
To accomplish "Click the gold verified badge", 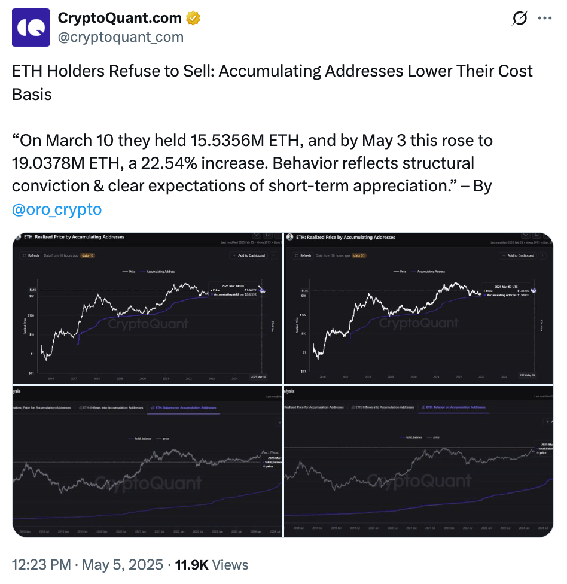I will click(193, 19).
